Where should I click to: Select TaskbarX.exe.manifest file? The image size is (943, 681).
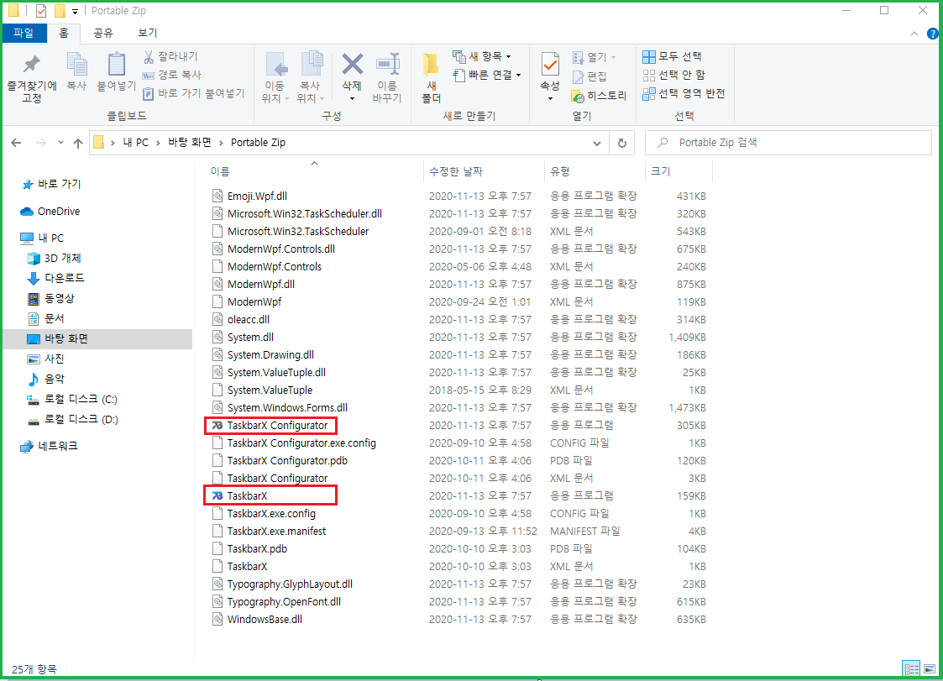pyautogui.click(x=269, y=532)
